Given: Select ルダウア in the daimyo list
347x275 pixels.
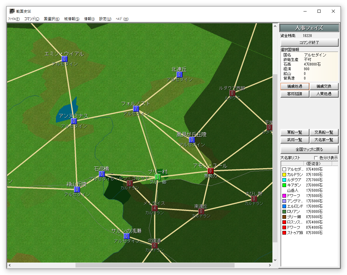Looking at the screenshot, I should click(294, 180).
